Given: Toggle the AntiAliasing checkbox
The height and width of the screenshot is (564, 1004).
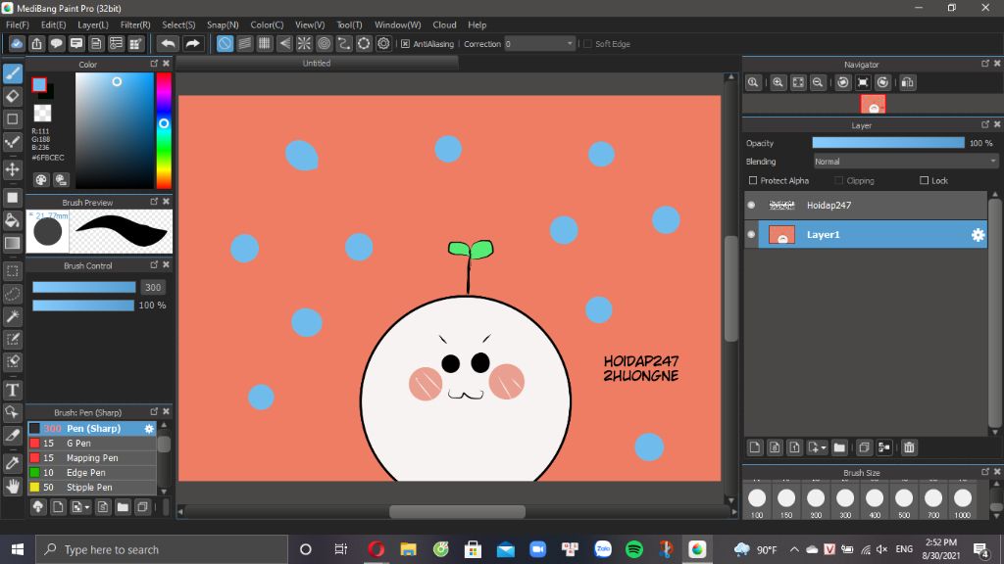Looking at the screenshot, I should click(405, 44).
